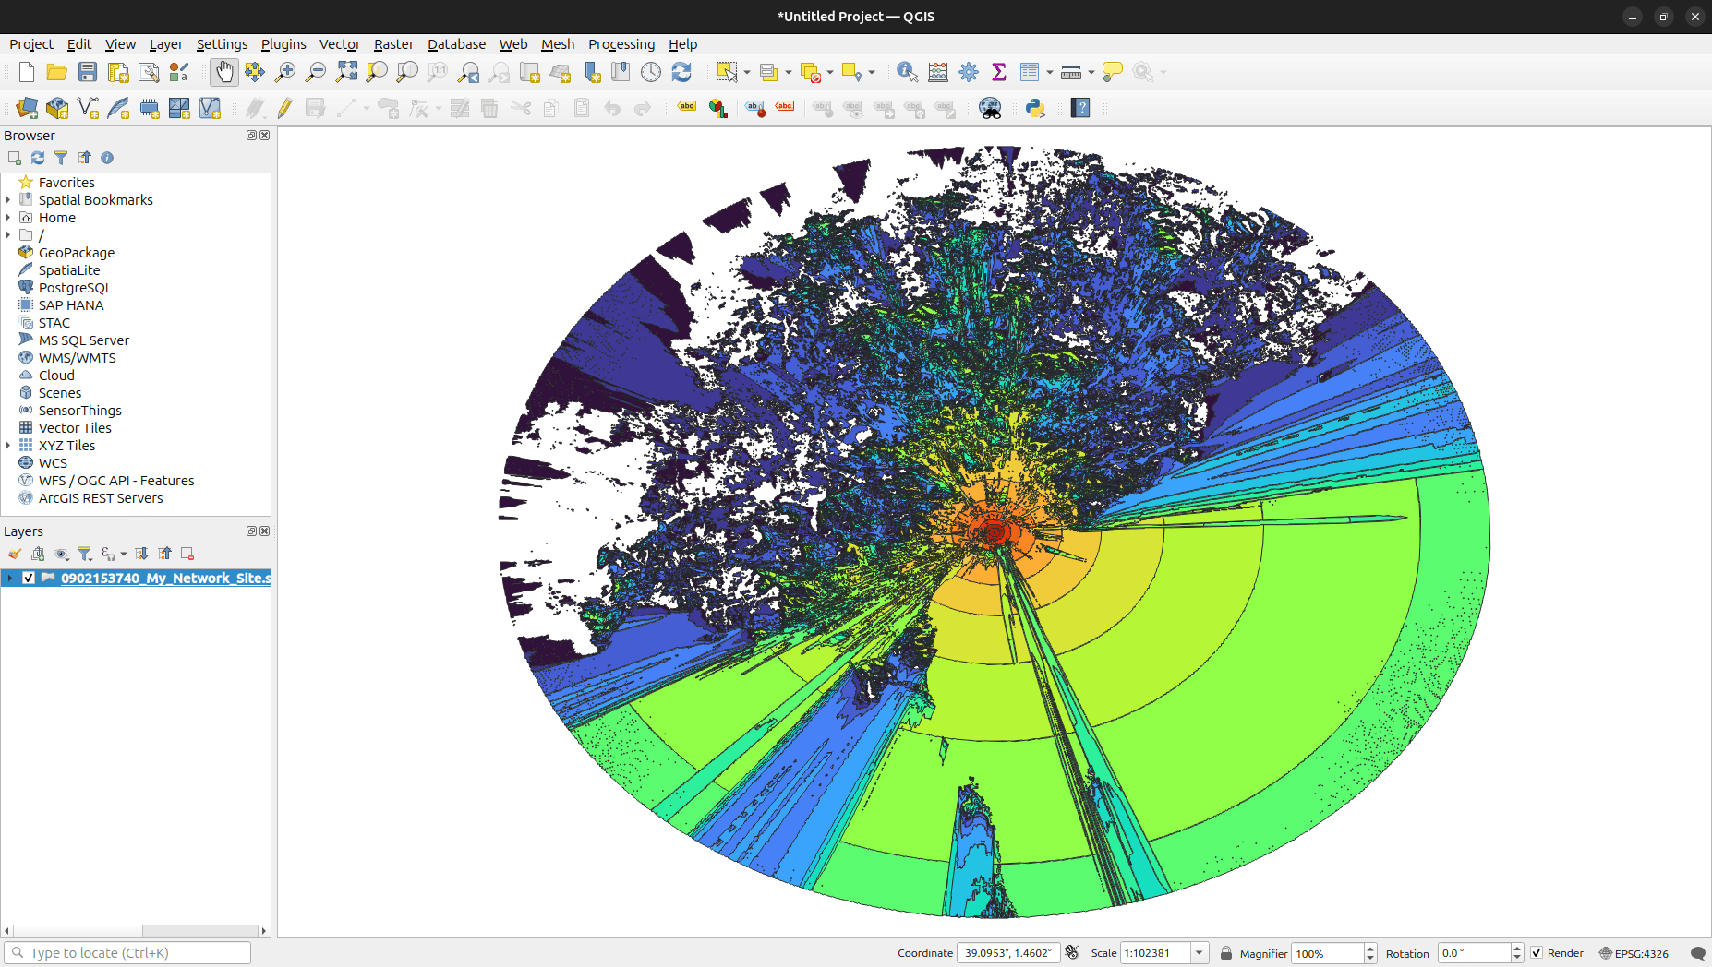Screen dimensions: 1712x967
Task: Open the Processing Toolbox gear icon
Action: 969,72
